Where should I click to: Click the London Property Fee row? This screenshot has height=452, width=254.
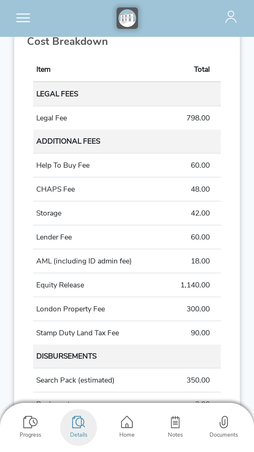[127, 309]
